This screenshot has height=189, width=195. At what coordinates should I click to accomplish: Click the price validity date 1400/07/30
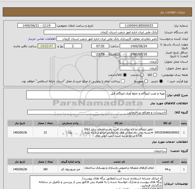[139, 54]
